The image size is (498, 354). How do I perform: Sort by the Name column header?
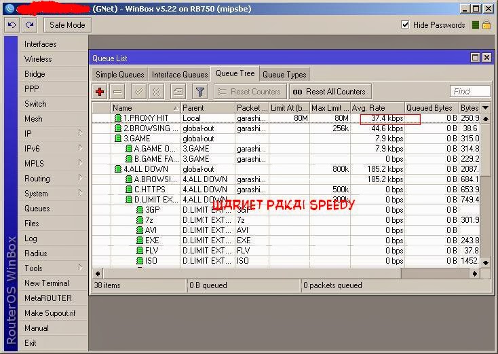pyautogui.click(x=145, y=108)
